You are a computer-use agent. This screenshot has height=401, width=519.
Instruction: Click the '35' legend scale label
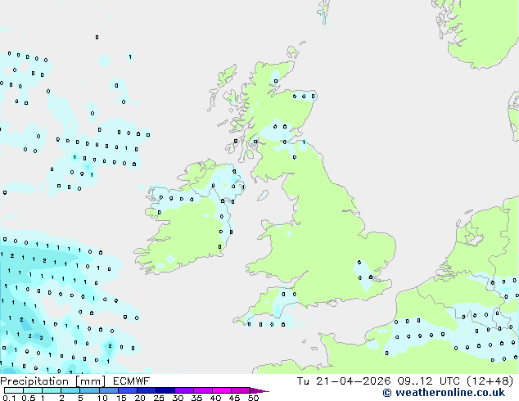(x=197, y=398)
